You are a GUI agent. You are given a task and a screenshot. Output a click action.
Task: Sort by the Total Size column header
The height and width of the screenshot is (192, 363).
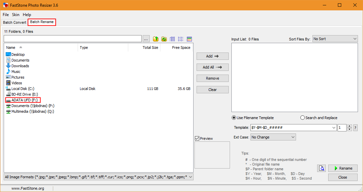click(x=144, y=47)
